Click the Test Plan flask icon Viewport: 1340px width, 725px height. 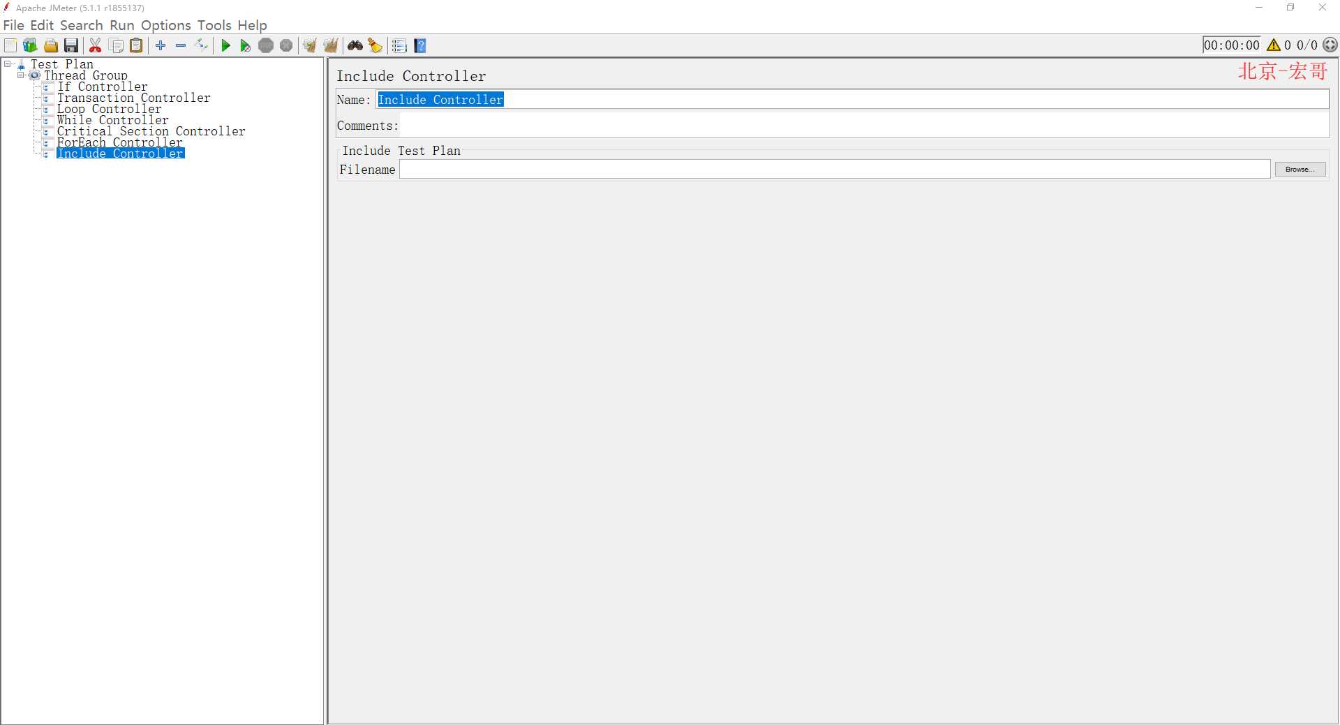point(21,64)
